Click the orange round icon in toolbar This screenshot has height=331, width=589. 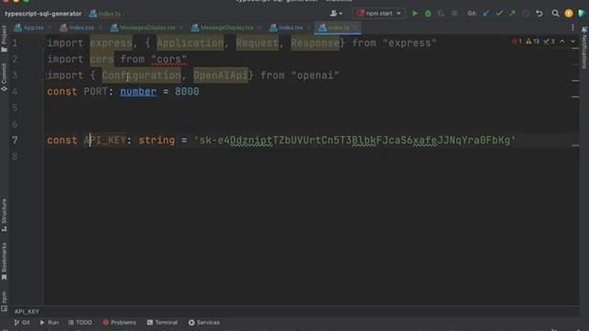(x=569, y=14)
